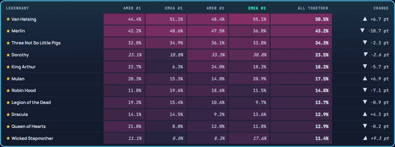Click Legion of the Dead's 9.7% cell
This screenshot has height=147, width=395.
coord(249,103)
